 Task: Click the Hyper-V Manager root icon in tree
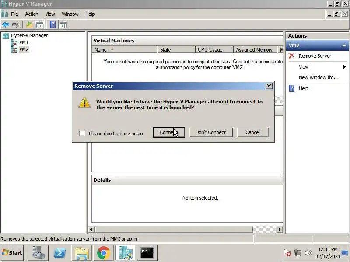point(6,36)
